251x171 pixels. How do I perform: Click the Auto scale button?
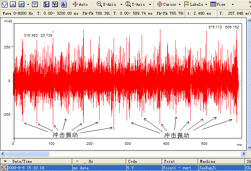click(80, 4)
